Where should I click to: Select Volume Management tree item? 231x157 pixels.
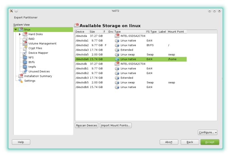click(x=42, y=43)
